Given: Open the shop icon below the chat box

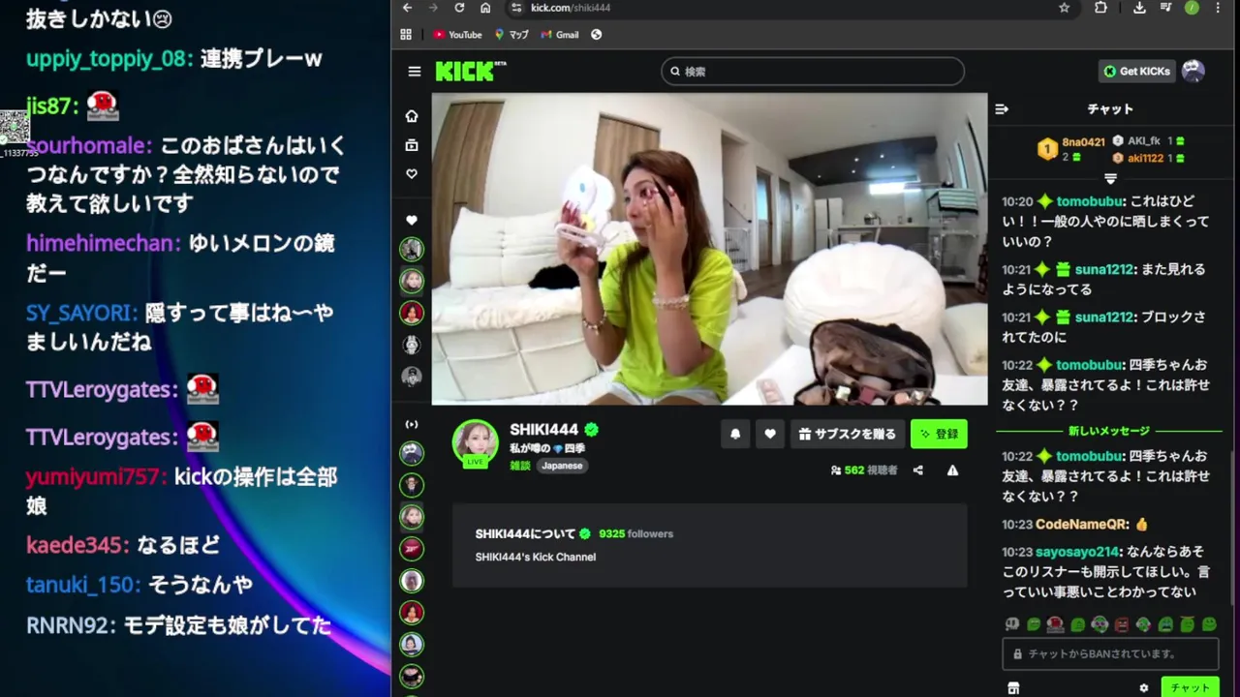Looking at the screenshot, I should coord(1013,688).
